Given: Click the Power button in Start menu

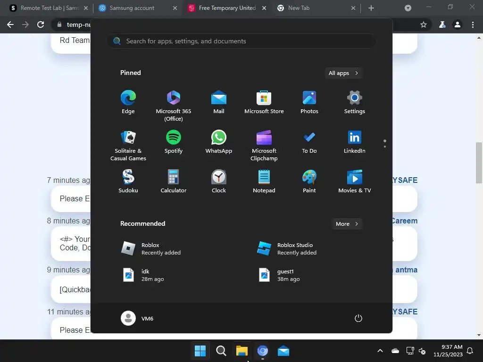Looking at the screenshot, I should coord(358,318).
